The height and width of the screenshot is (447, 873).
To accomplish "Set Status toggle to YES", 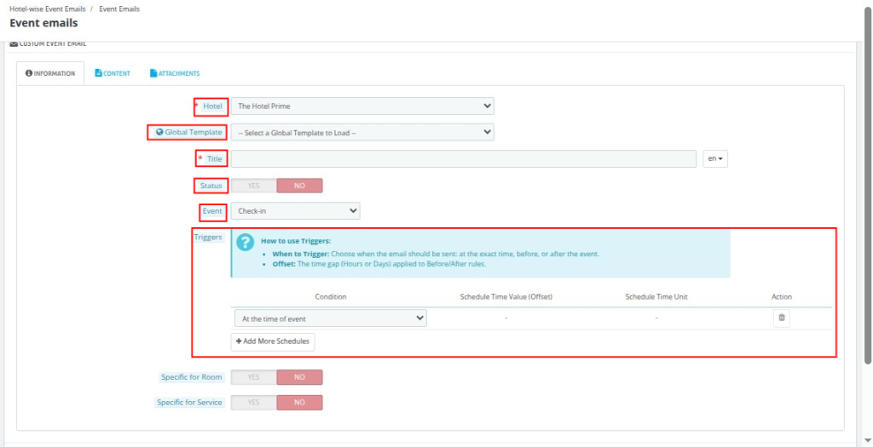I will pyautogui.click(x=253, y=186).
